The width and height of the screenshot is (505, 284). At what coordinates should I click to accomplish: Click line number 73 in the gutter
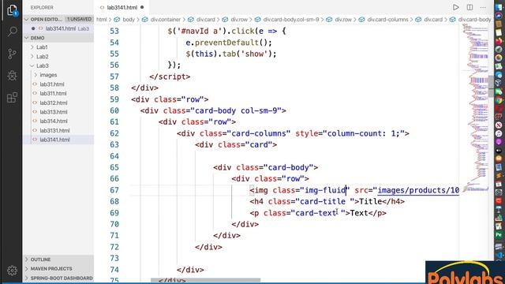click(114, 258)
